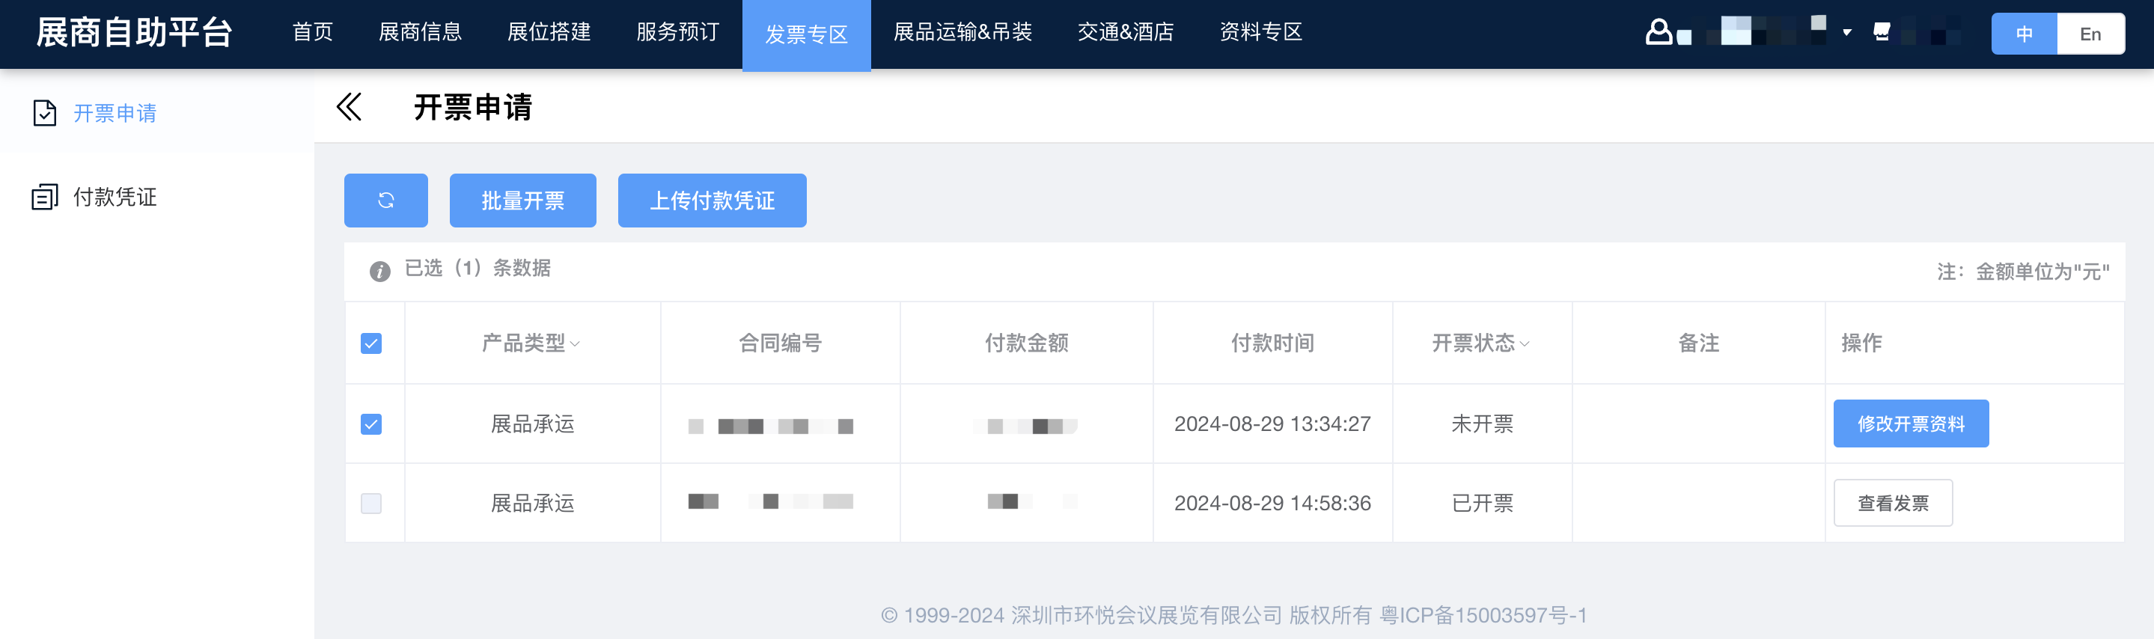Switch language to En
Viewport: 2154px width, 639px height.
click(2090, 34)
